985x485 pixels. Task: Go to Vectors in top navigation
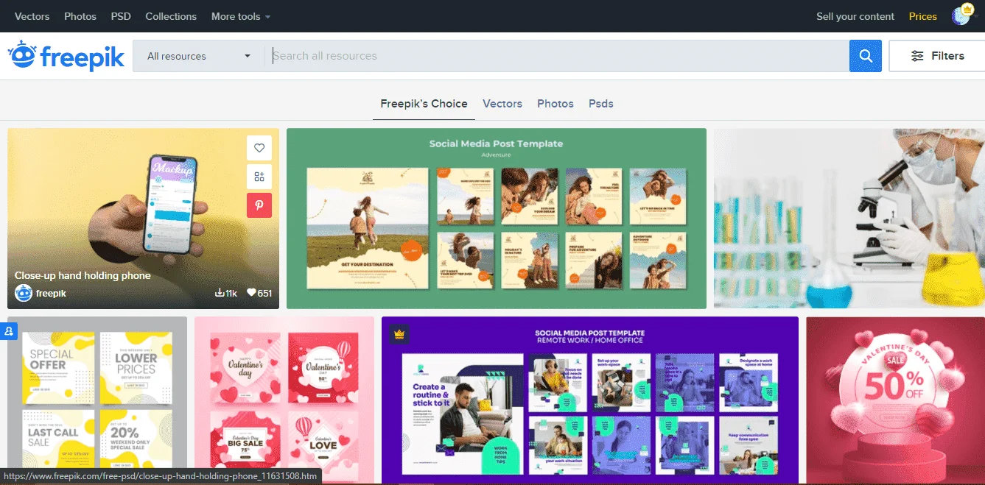click(32, 16)
